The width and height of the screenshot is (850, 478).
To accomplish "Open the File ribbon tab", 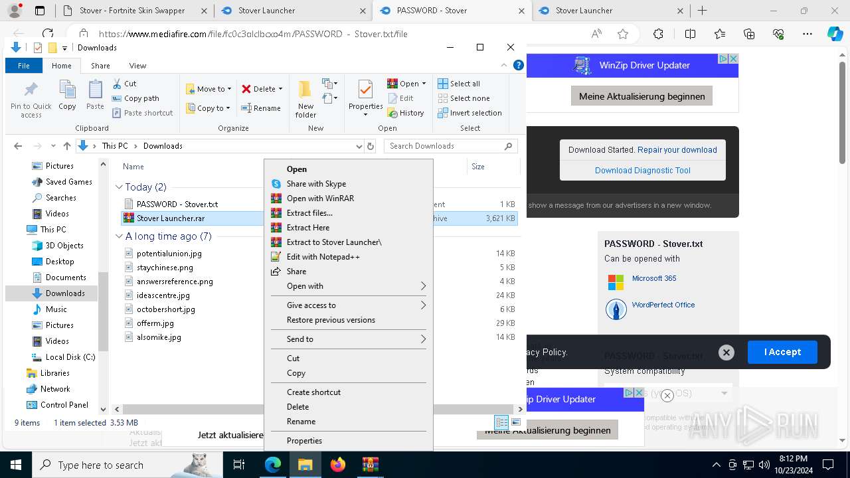I will click(x=24, y=66).
